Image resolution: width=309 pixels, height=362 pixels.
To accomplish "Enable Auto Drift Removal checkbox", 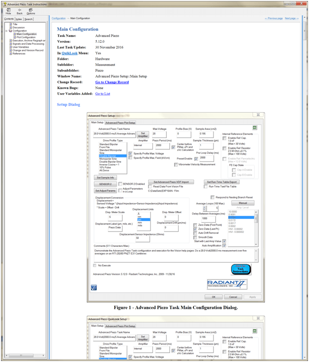I will 195,233.
